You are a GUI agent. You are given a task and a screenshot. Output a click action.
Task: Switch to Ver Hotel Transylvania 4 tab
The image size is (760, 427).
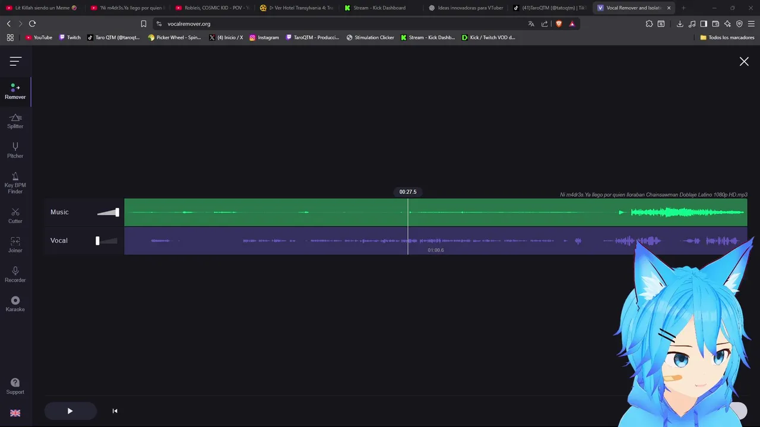point(297,8)
